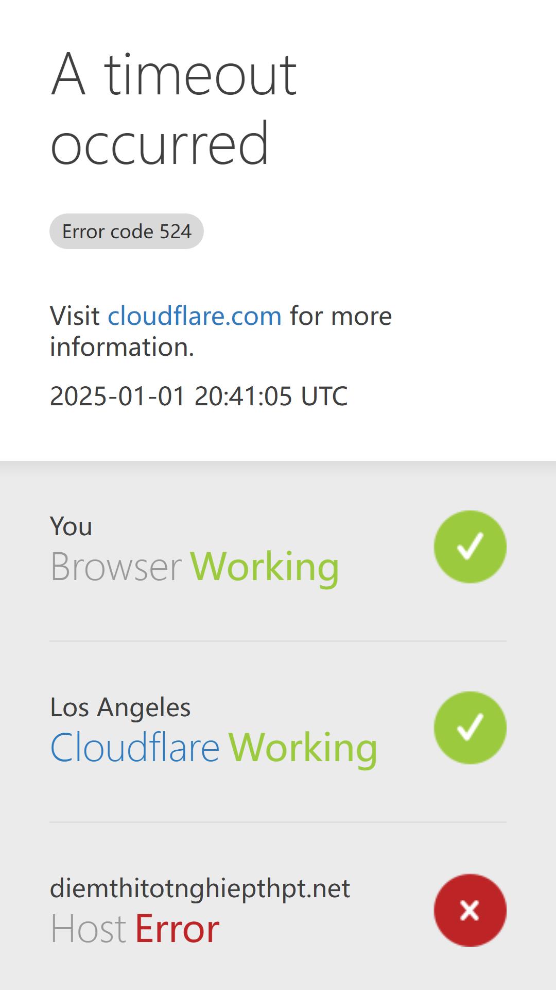Click the green "Working" text beside Cloudflare

coord(303,748)
